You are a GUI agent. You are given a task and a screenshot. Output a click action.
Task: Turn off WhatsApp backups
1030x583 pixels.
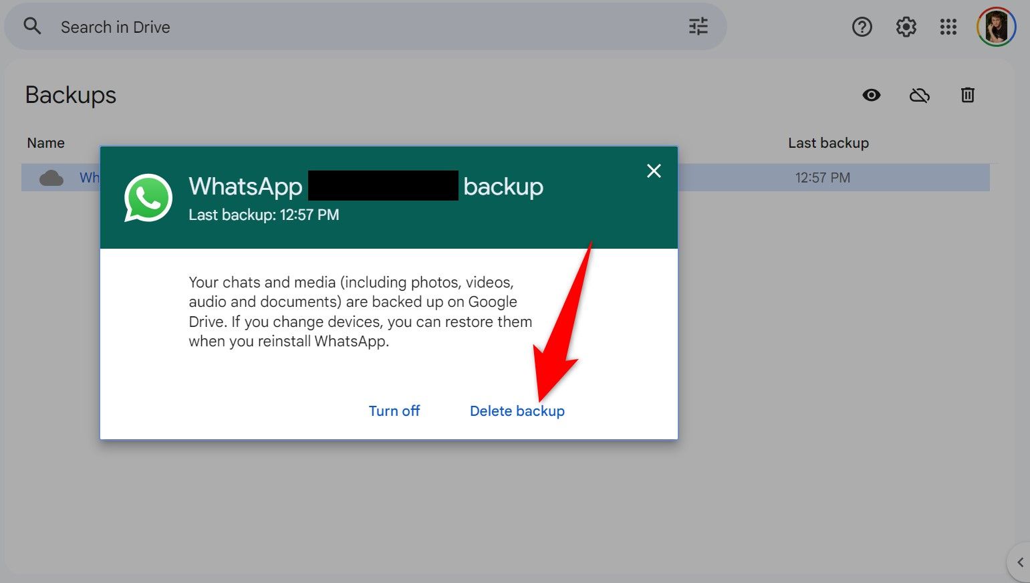[394, 411]
